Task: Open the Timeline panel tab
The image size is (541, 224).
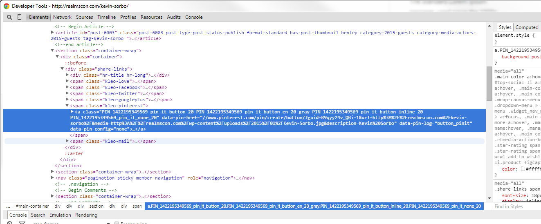Action: (106, 17)
